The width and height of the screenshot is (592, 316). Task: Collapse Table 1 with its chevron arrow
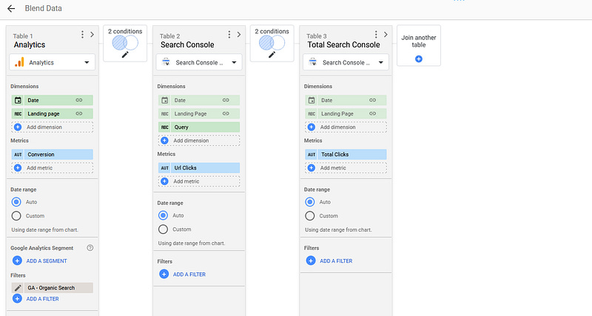point(92,35)
